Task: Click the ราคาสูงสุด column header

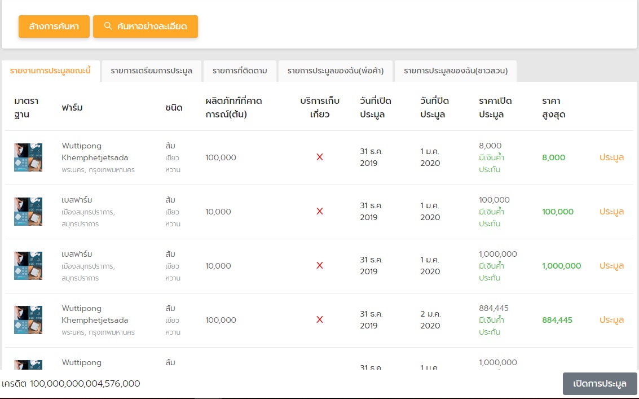Action: (x=553, y=107)
